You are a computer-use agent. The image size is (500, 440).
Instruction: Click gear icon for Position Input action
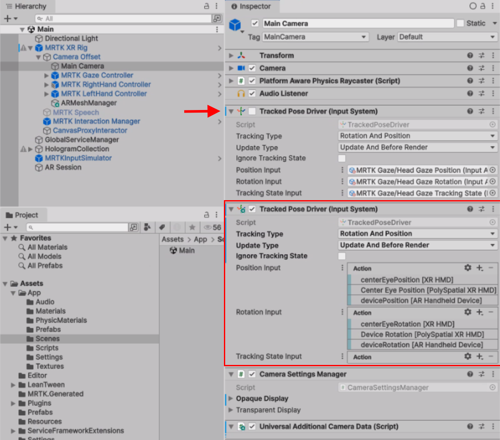(468, 268)
